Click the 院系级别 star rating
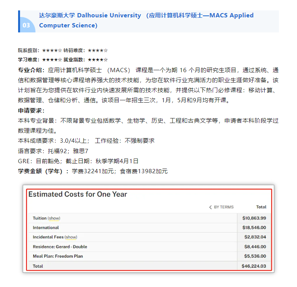This screenshot has width=297, height=287. coord(52,51)
